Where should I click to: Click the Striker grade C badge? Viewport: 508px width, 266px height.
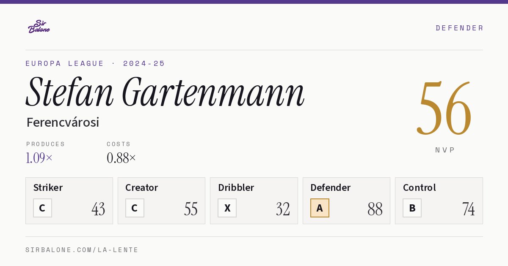42,208
